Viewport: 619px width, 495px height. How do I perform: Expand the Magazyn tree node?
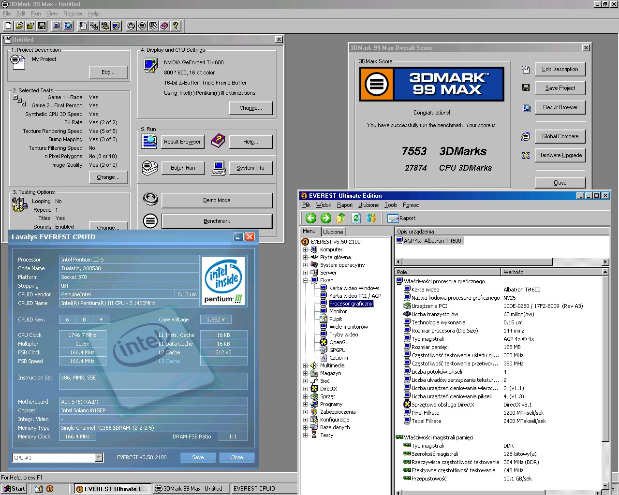[305, 374]
